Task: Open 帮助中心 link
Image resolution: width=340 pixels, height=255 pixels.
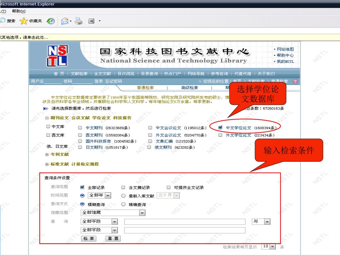Action: (x=285, y=55)
